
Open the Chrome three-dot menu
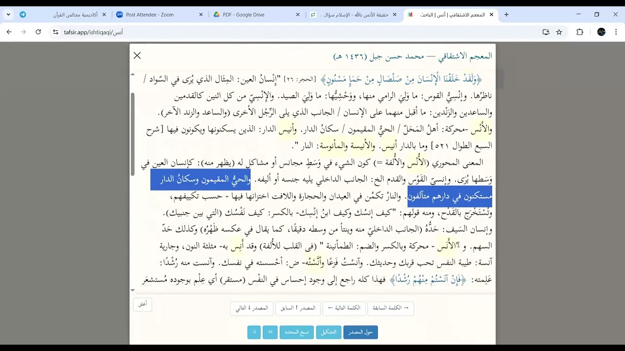[616, 32]
